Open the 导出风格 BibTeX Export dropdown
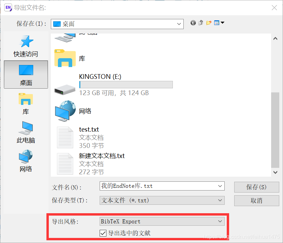This screenshot has width=283, height=243. pyautogui.click(x=162, y=221)
